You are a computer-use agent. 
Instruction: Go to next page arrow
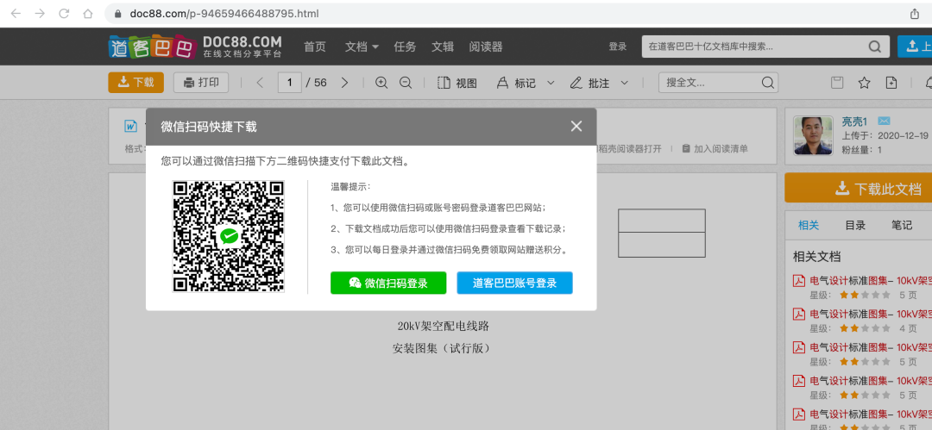[344, 83]
